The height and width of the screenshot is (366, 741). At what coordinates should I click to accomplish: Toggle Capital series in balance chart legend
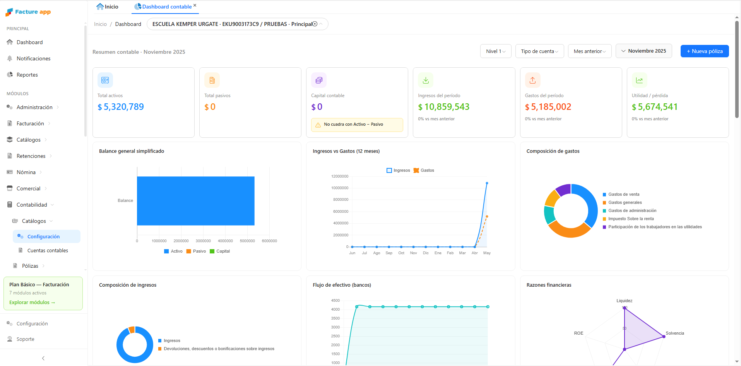219,251
